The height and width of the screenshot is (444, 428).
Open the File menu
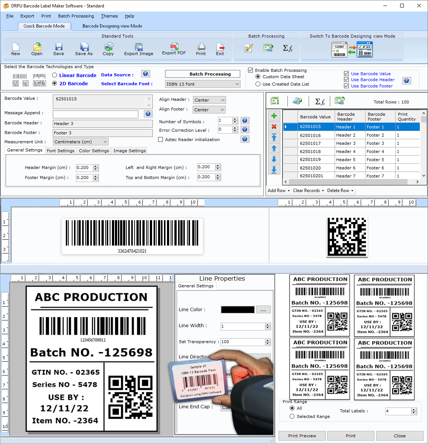coord(10,16)
